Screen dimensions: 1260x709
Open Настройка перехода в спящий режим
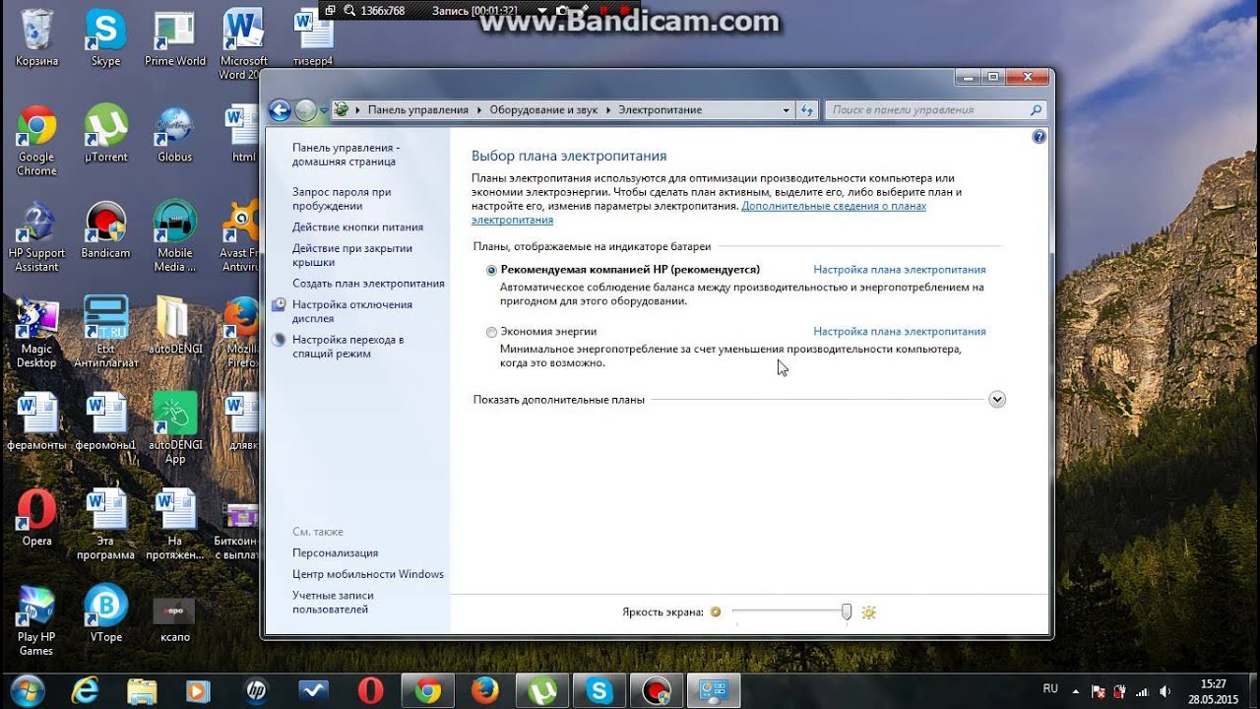pyautogui.click(x=347, y=347)
